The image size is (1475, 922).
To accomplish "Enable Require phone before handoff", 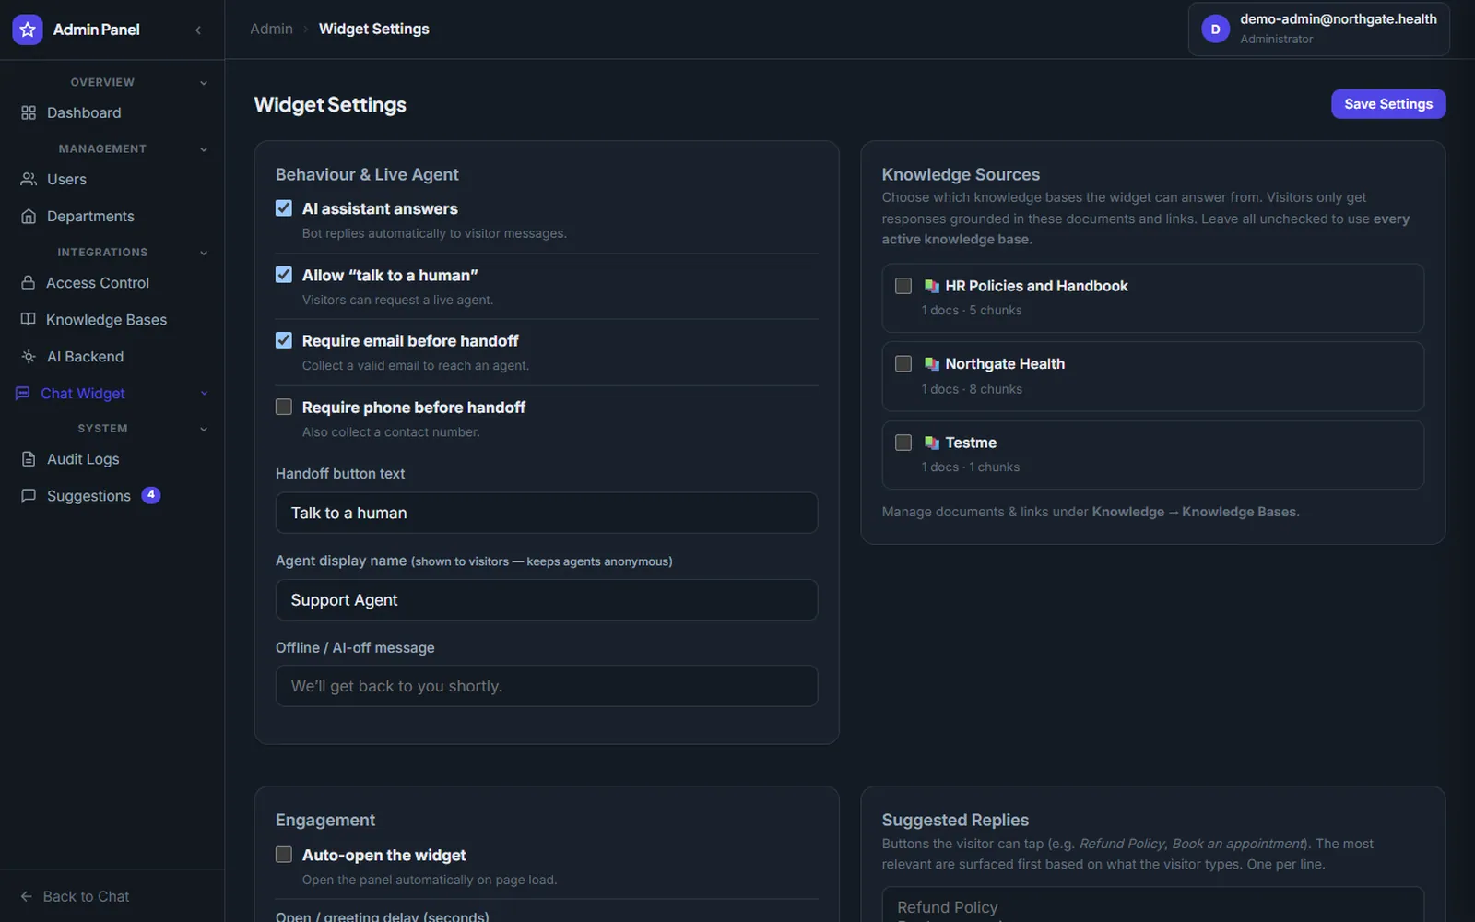I will [284, 407].
